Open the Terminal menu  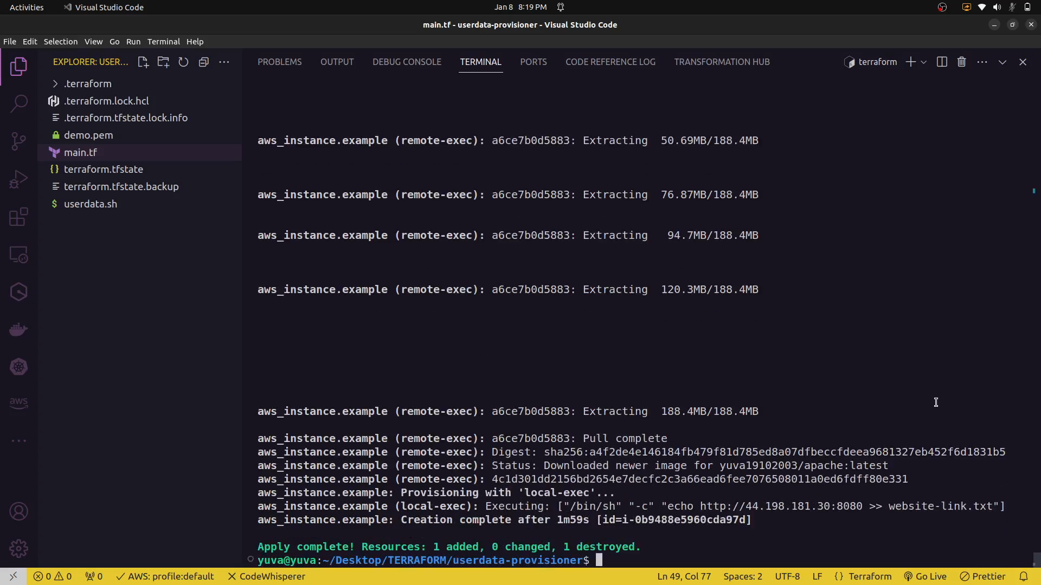[x=163, y=42]
